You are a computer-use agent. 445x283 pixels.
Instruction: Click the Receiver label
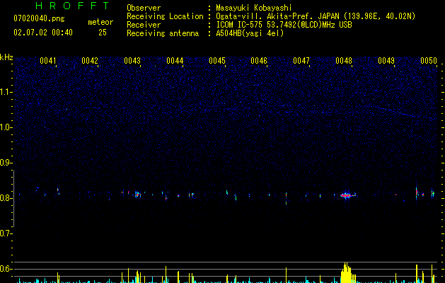tap(144, 25)
